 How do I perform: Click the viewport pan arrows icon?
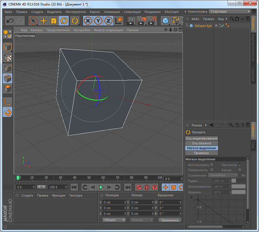tap(166, 30)
